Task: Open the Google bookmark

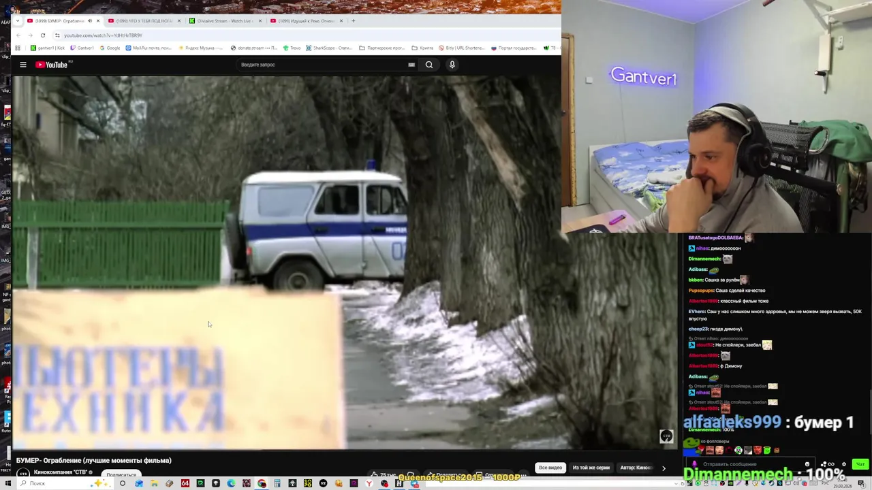Action: pos(110,48)
